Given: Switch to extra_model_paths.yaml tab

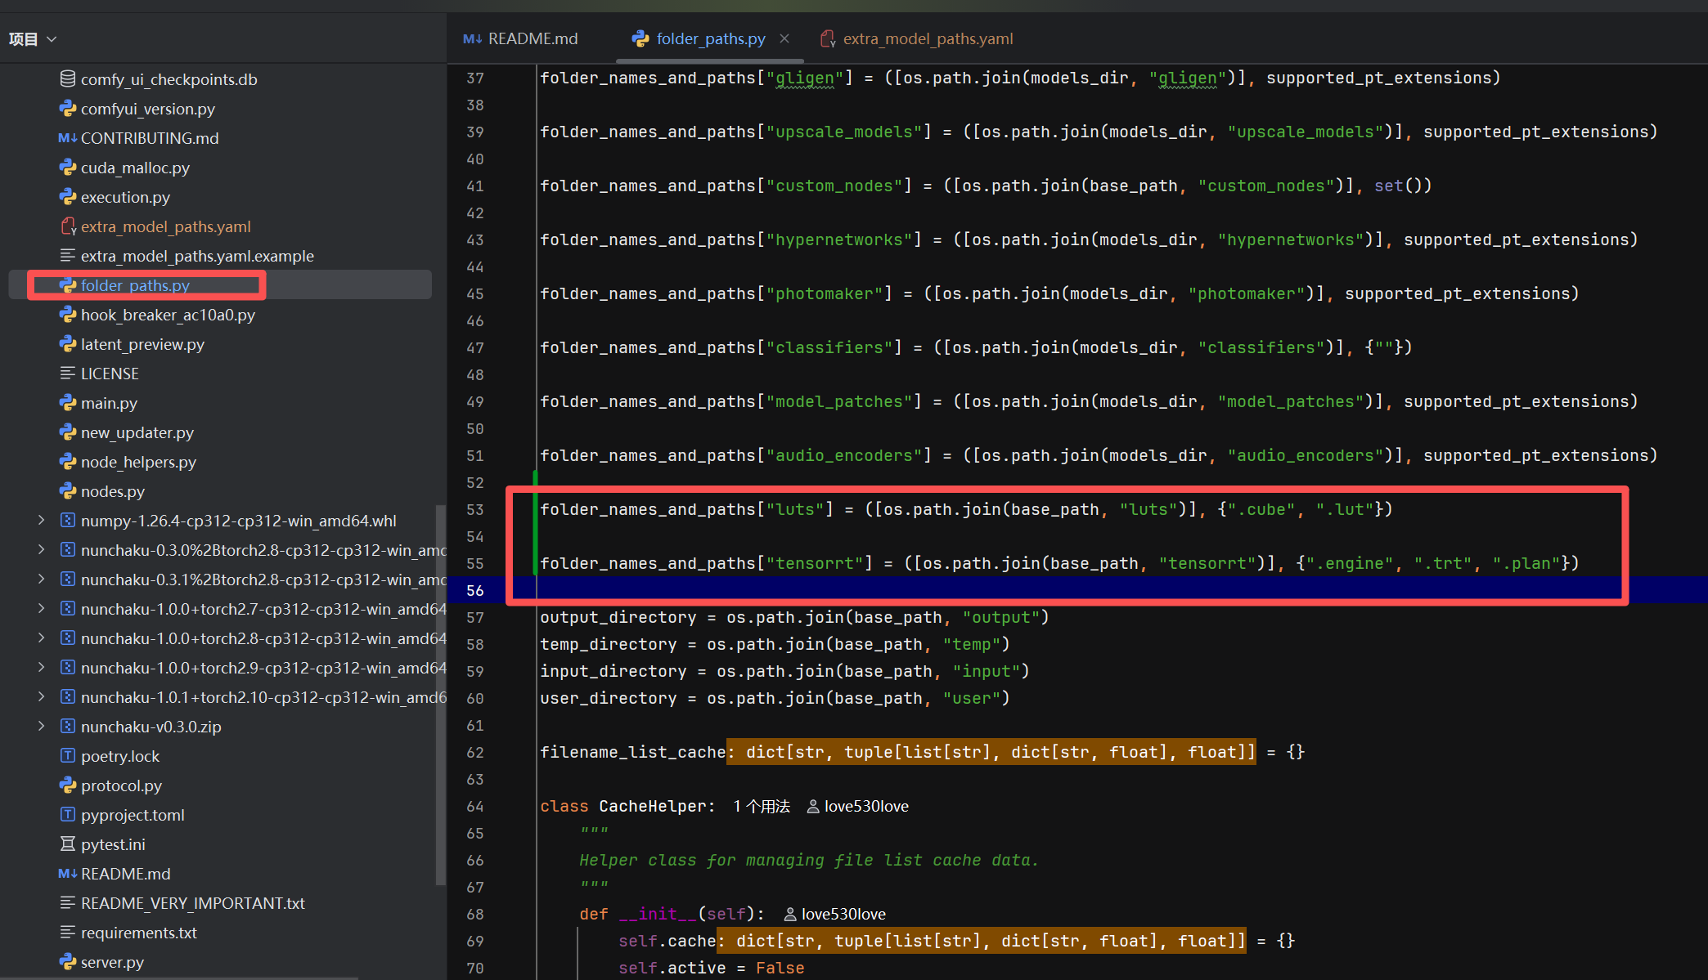Looking at the screenshot, I should pos(917,38).
